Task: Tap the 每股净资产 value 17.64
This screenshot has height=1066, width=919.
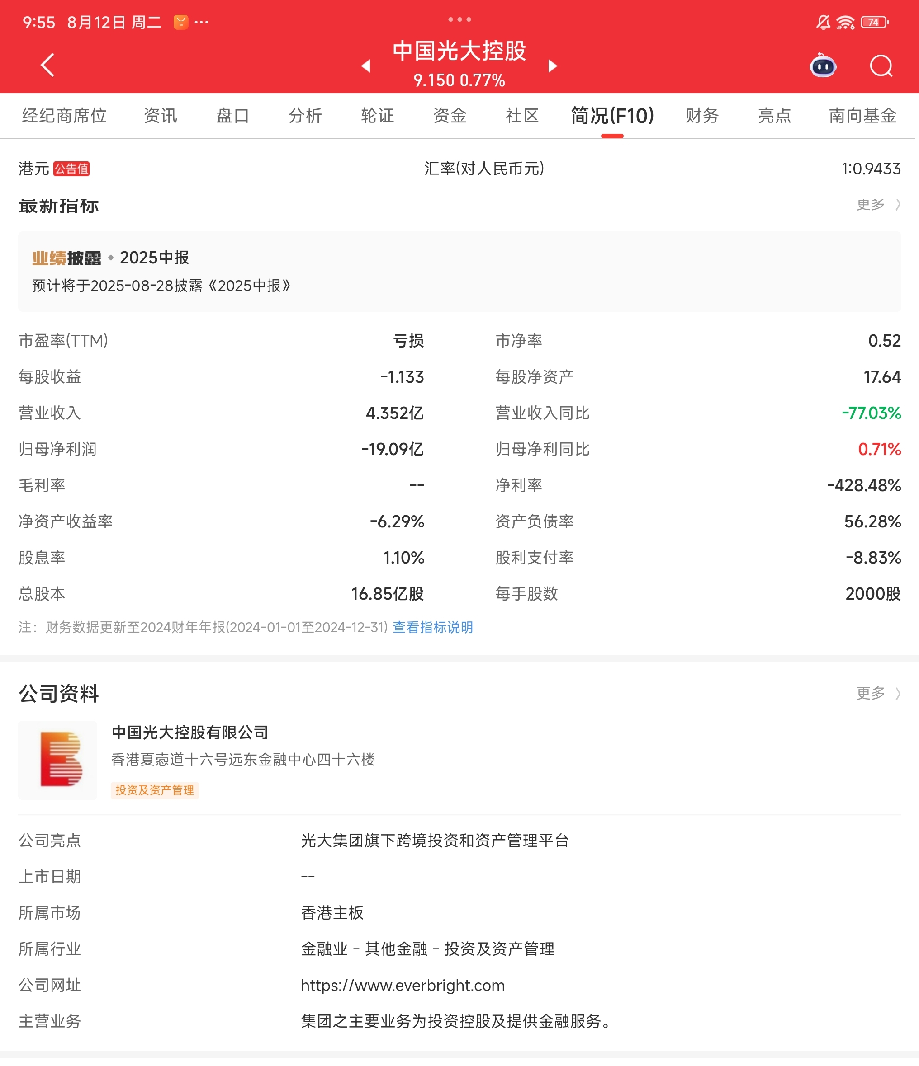Action: click(x=882, y=376)
